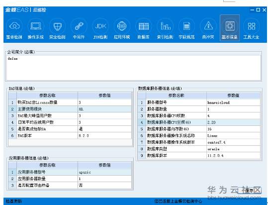268x205 pixels.
Task: Select the 应用服务器型号 value apusic
Action: click(x=104, y=172)
